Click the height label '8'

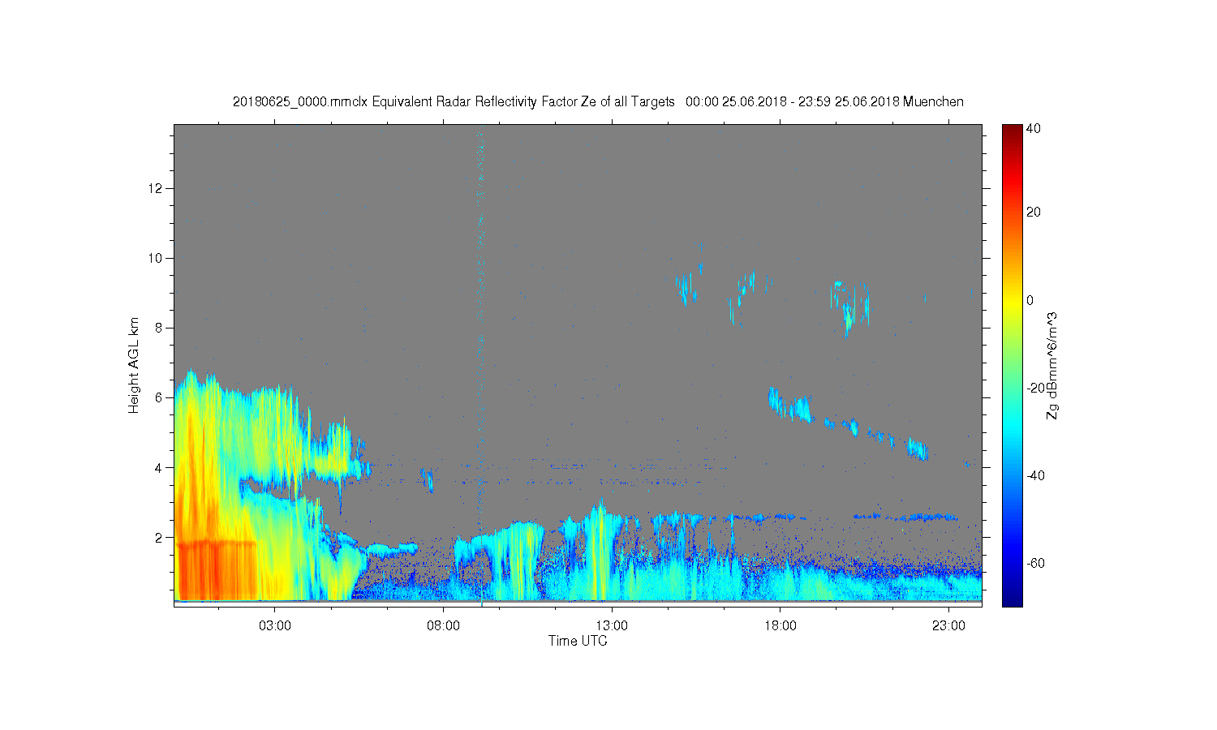pos(160,328)
